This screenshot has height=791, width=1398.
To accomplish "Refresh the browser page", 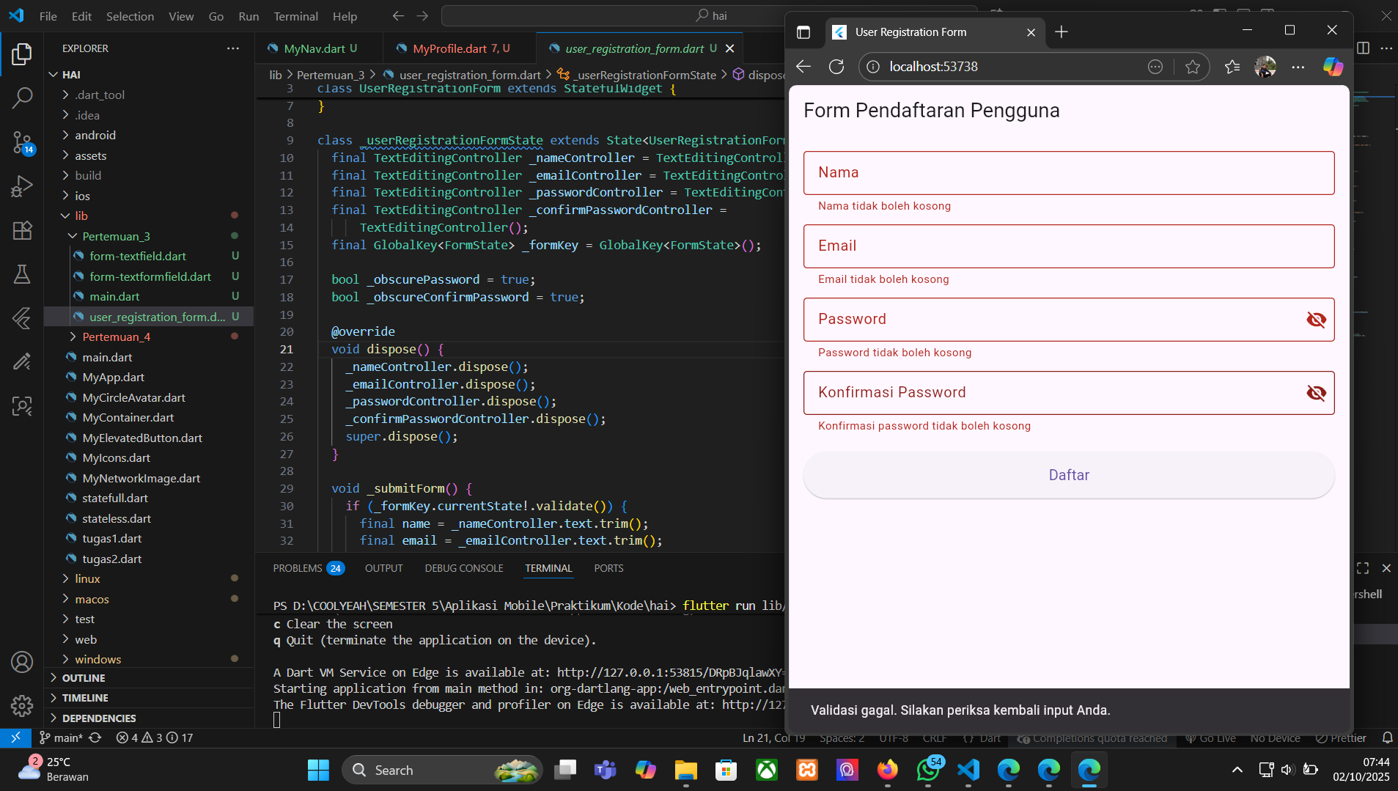I will [x=836, y=67].
